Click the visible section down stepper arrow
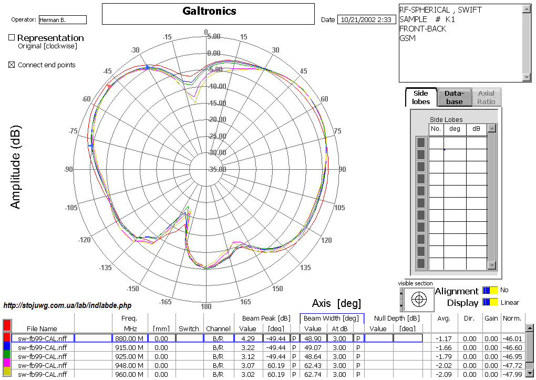This screenshot has width=536, height=380. pos(401,305)
